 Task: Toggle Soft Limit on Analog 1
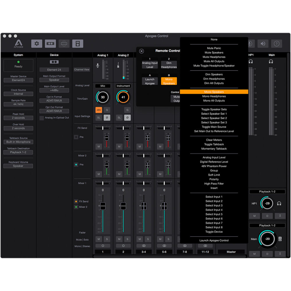[x=99, y=118]
